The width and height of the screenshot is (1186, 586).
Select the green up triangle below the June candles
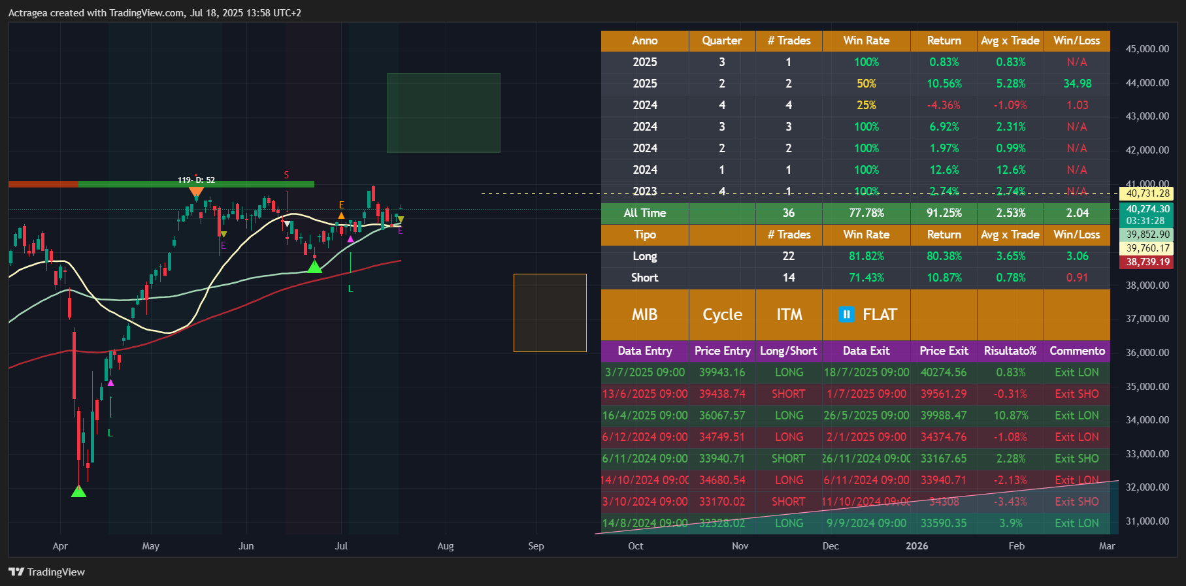[314, 266]
